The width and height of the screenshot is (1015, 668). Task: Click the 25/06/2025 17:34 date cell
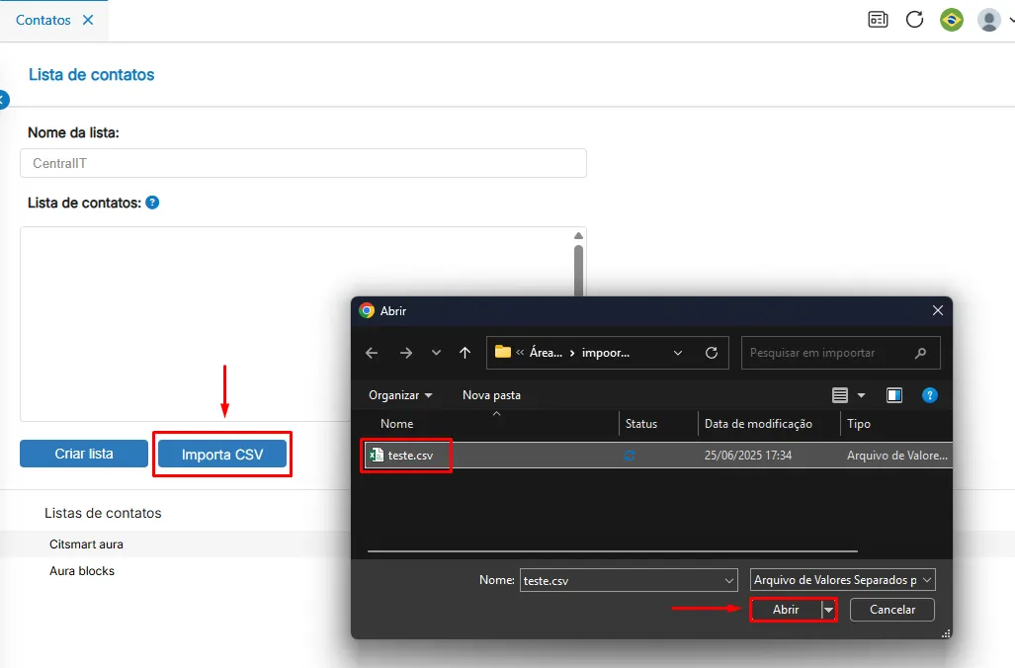coord(747,455)
